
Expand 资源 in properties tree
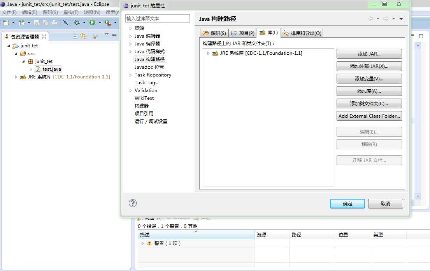tap(130, 28)
